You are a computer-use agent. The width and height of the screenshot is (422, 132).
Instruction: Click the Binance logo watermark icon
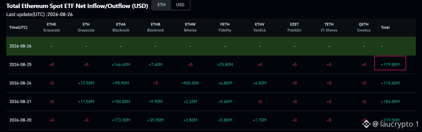tap(367, 124)
